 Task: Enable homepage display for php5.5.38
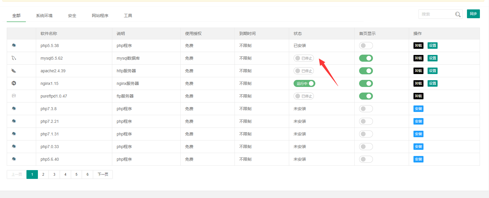coord(366,46)
